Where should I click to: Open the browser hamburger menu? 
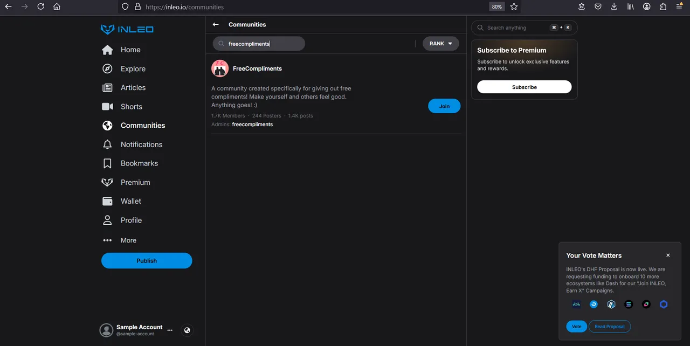click(x=680, y=6)
